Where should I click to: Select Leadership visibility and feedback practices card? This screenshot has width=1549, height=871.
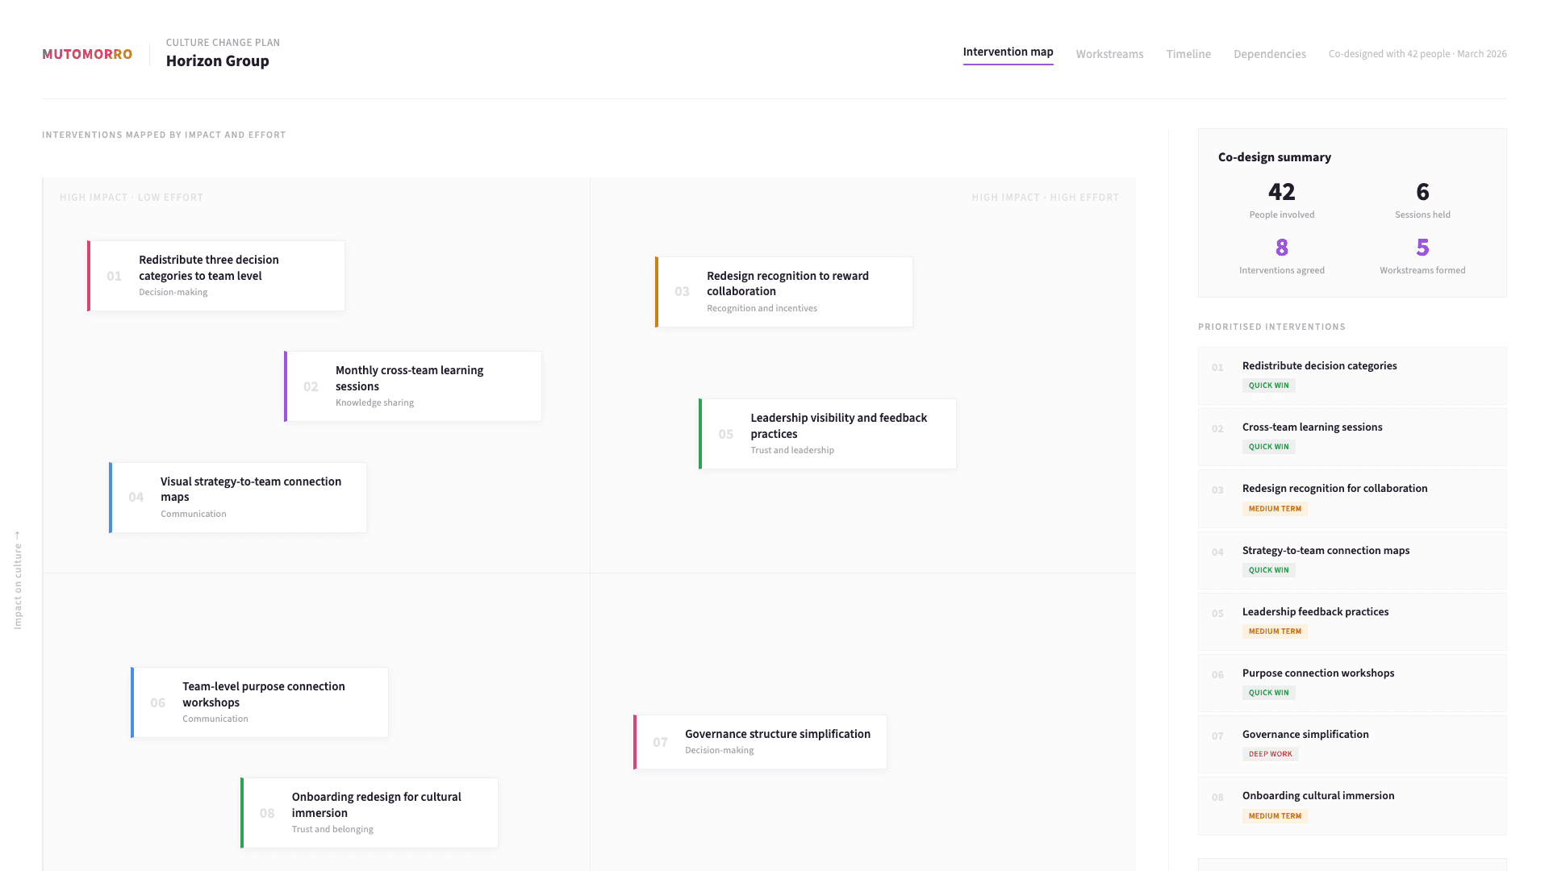pos(828,434)
